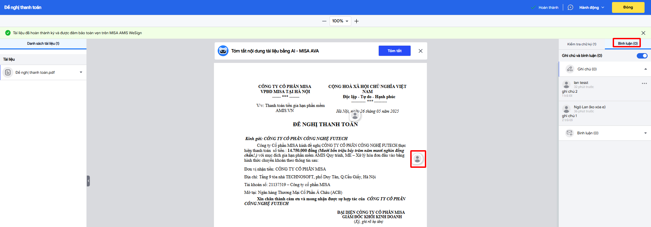Close the AI summary banner
Image resolution: width=651 pixels, height=227 pixels.
pyautogui.click(x=420, y=51)
